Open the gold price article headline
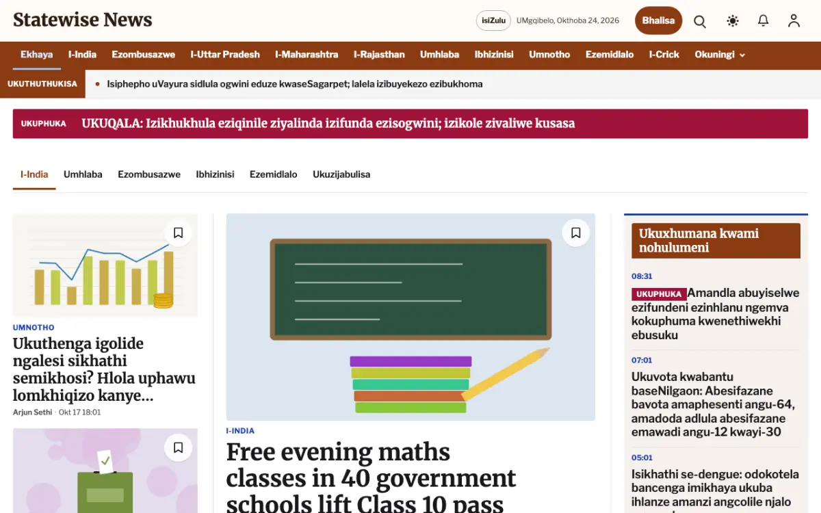Screen dimensions: 821x513 (x=104, y=369)
